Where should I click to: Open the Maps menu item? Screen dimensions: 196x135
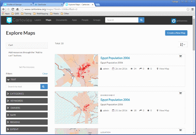(48, 20)
